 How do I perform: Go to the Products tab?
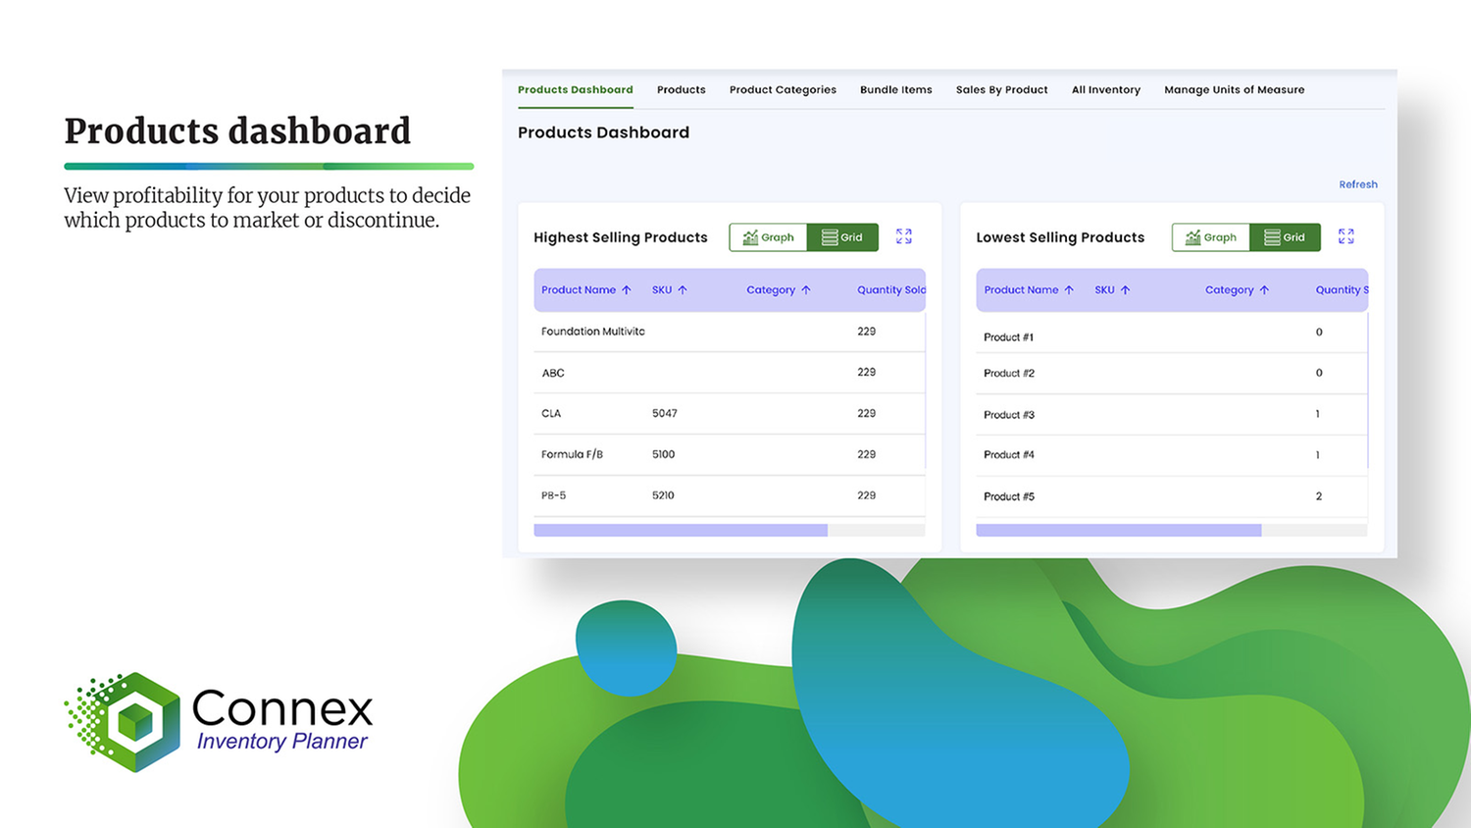click(x=682, y=90)
